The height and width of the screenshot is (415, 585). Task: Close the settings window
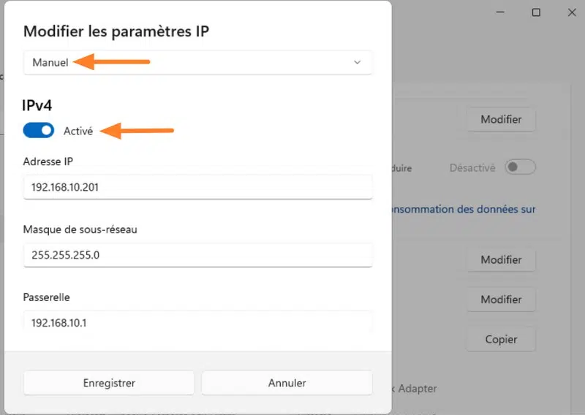(570, 12)
